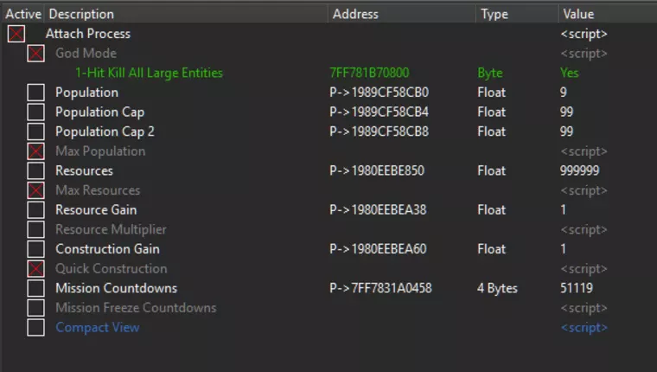Activate the Resource Multiplier checkbox

pyautogui.click(x=35, y=230)
